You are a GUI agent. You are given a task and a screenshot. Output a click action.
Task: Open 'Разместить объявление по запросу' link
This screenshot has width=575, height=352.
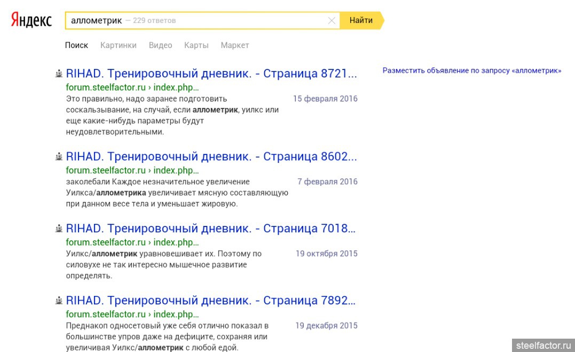pyautogui.click(x=471, y=71)
